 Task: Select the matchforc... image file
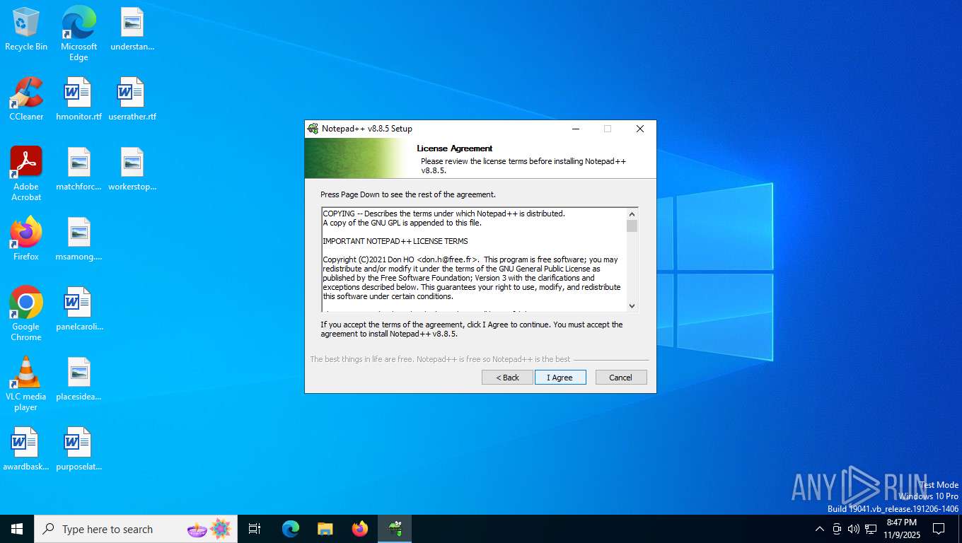pos(79,170)
